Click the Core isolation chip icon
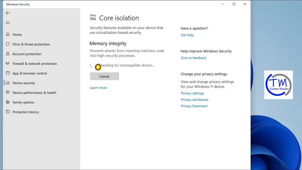This screenshot has height=170, width=302. pos(93,17)
